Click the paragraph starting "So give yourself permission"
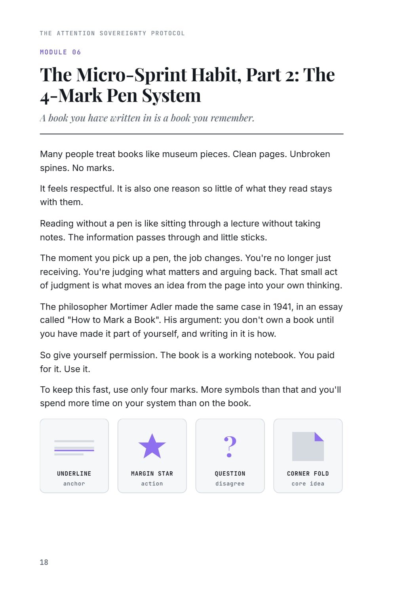 (187, 362)
